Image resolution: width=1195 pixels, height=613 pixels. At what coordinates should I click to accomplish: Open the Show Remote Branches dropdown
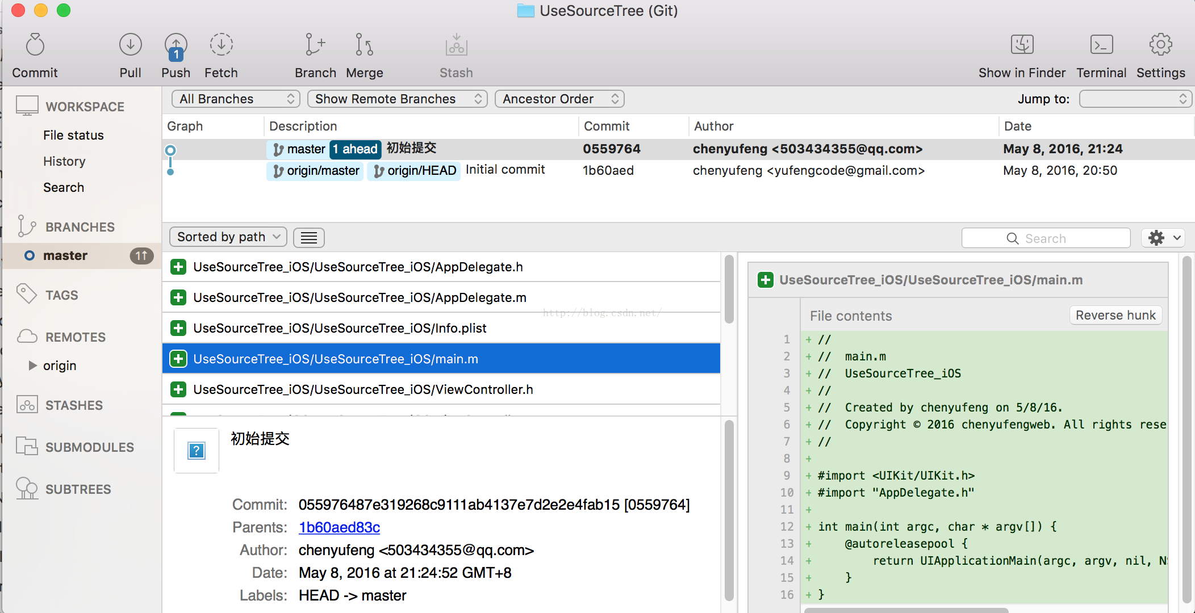398,99
